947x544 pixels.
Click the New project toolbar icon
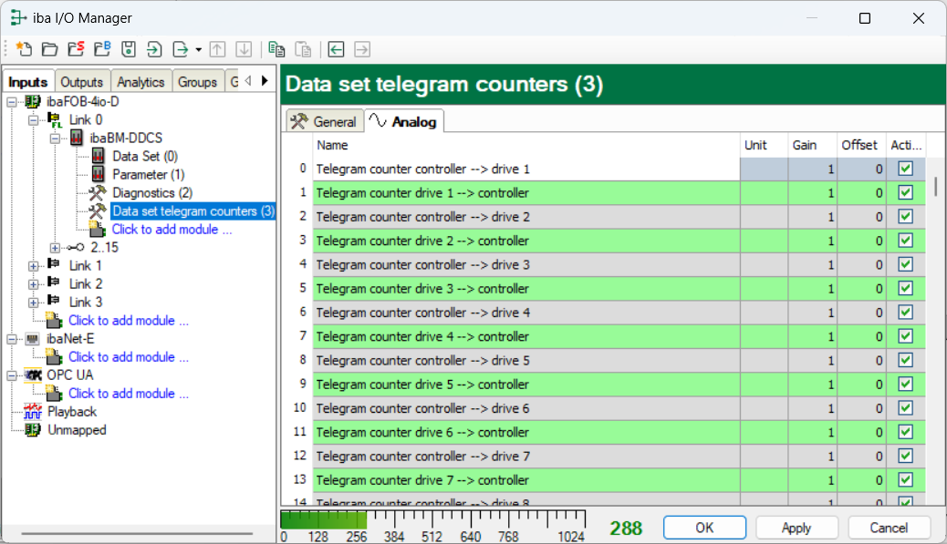(23, 49)
